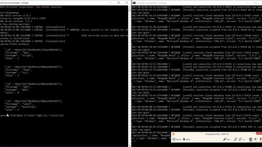This screenshot has width=262, height=147.
Task: Click the WARNING Access control log line
Action: click(64, 30)
